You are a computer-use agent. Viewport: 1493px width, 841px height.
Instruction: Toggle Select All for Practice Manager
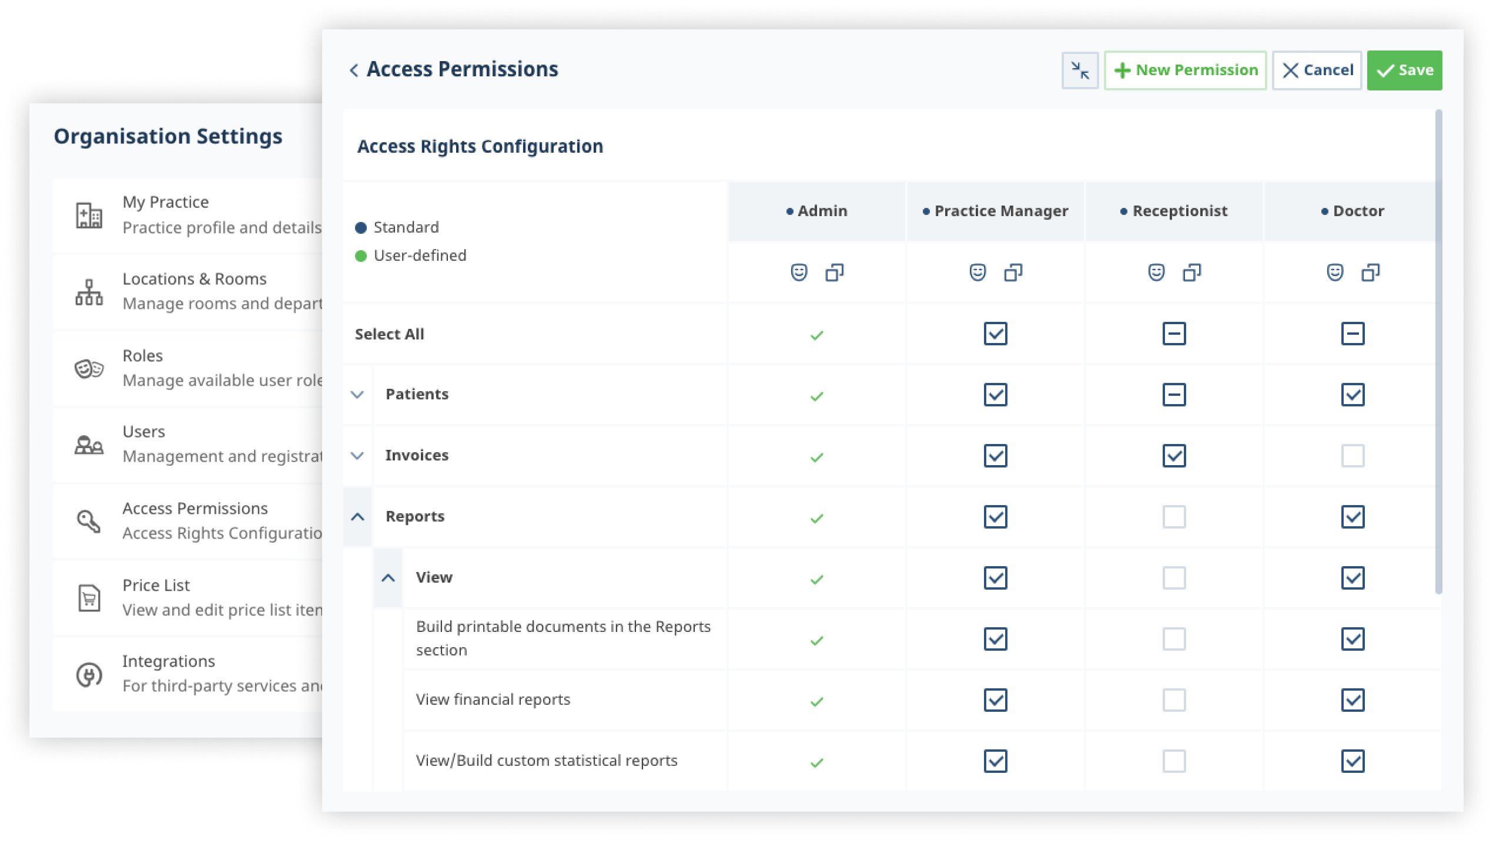[995, 334]
